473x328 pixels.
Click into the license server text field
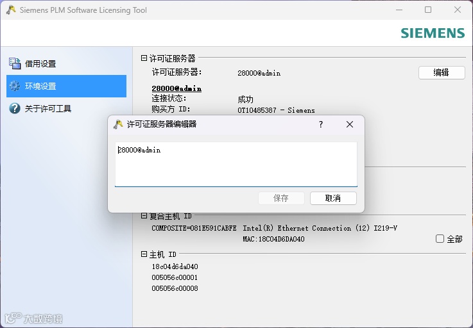pyautogui.click(x=236, y=164)
